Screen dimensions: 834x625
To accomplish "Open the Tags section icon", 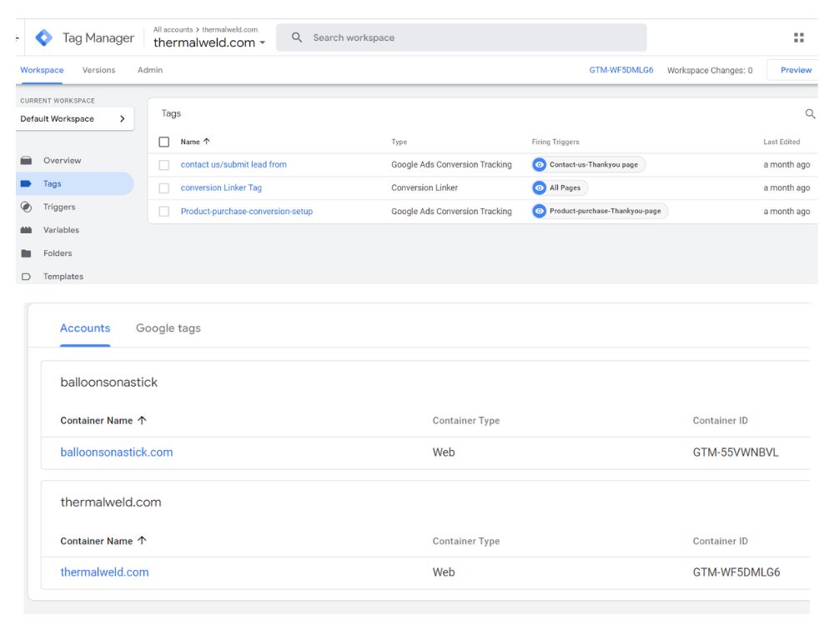I will 26,182.
